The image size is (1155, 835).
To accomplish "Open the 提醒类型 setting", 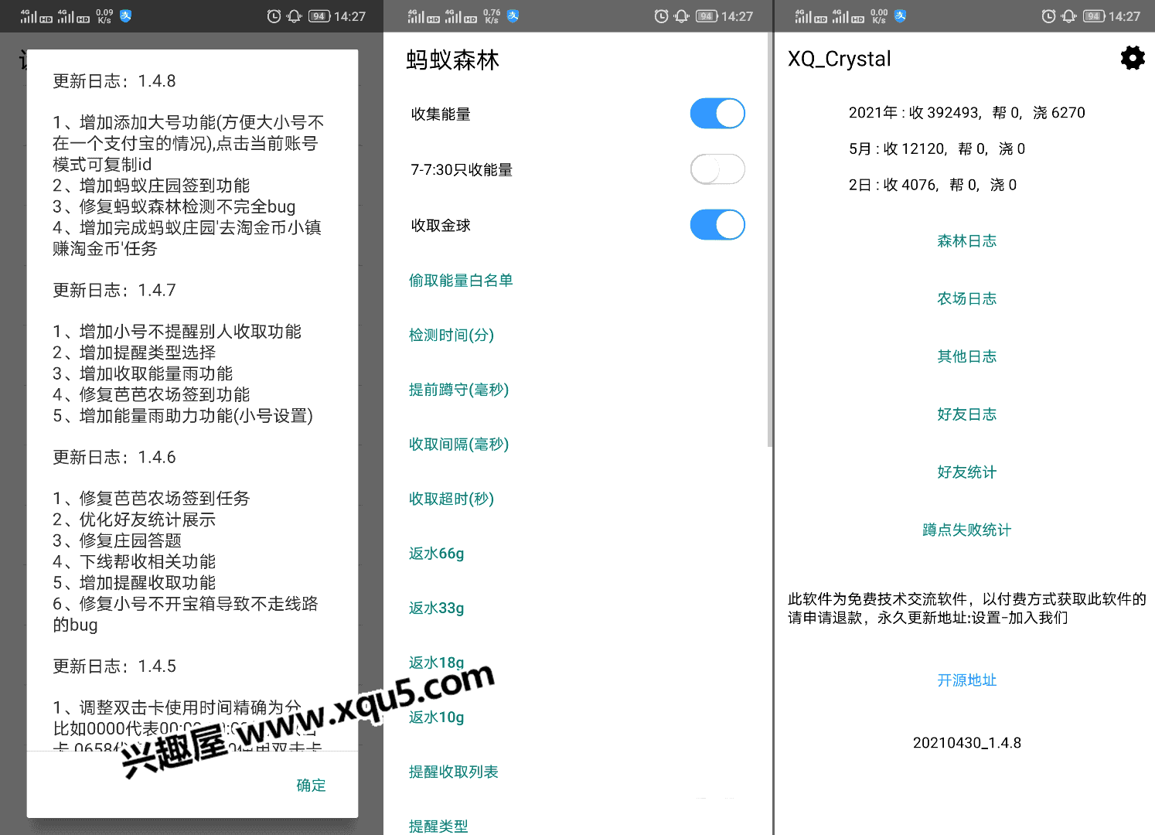I will (438, 826).
